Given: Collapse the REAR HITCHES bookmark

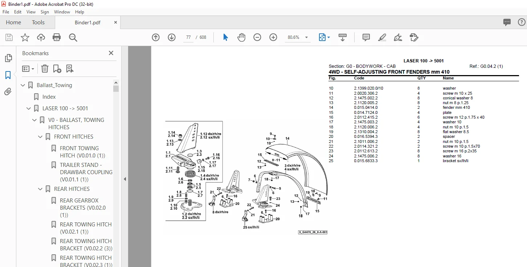Looking at the screenshot, I should tap(40, 189).
